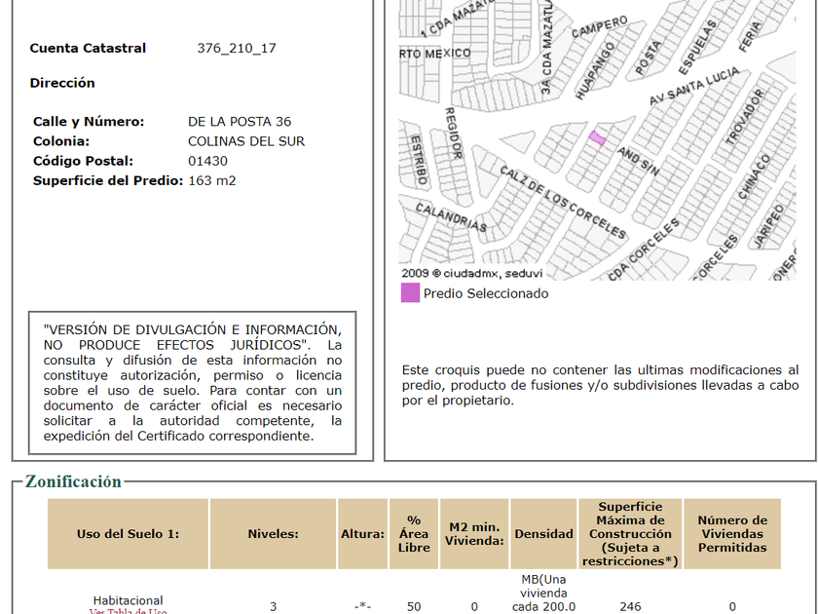Click the Altura column header
This screenshot has width=818, height=614.
coord(362,534)
